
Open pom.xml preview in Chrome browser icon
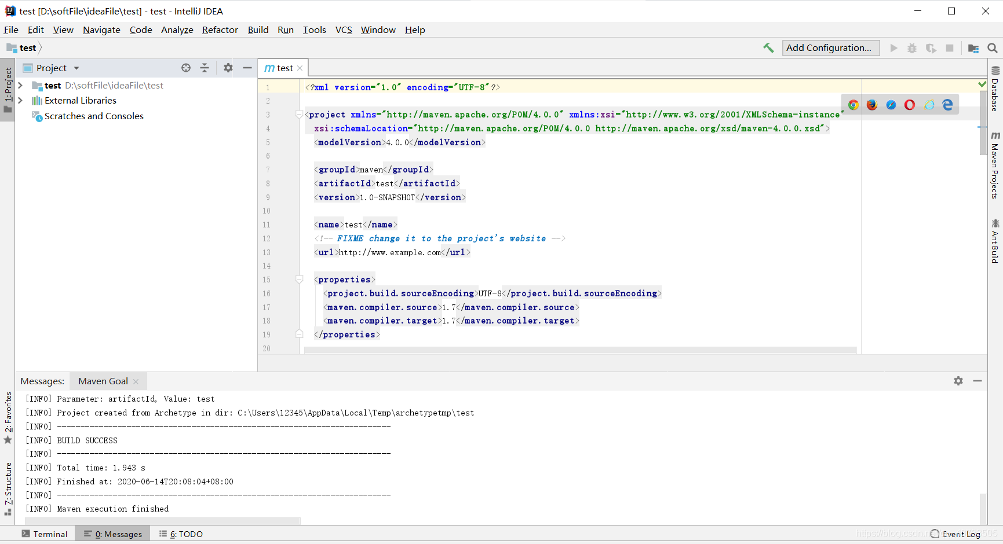[x=854, y=105]
